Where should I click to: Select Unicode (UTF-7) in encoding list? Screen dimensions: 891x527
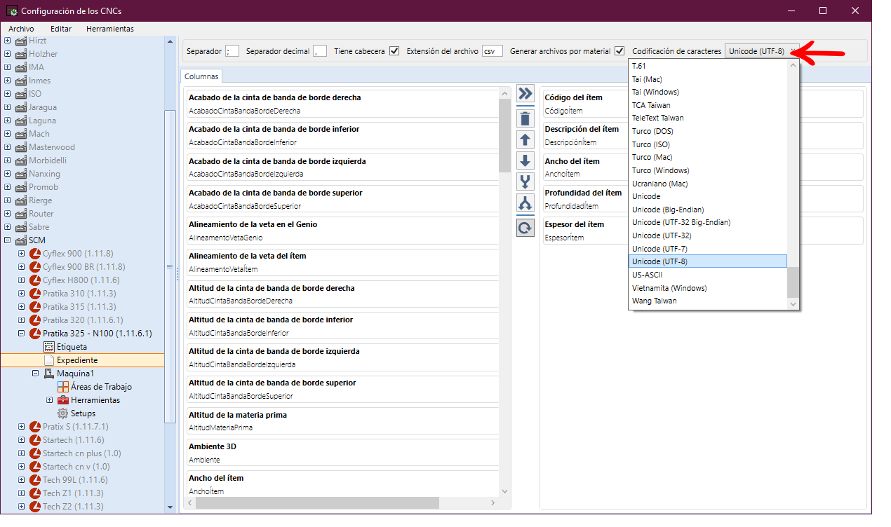pos(708,249)
